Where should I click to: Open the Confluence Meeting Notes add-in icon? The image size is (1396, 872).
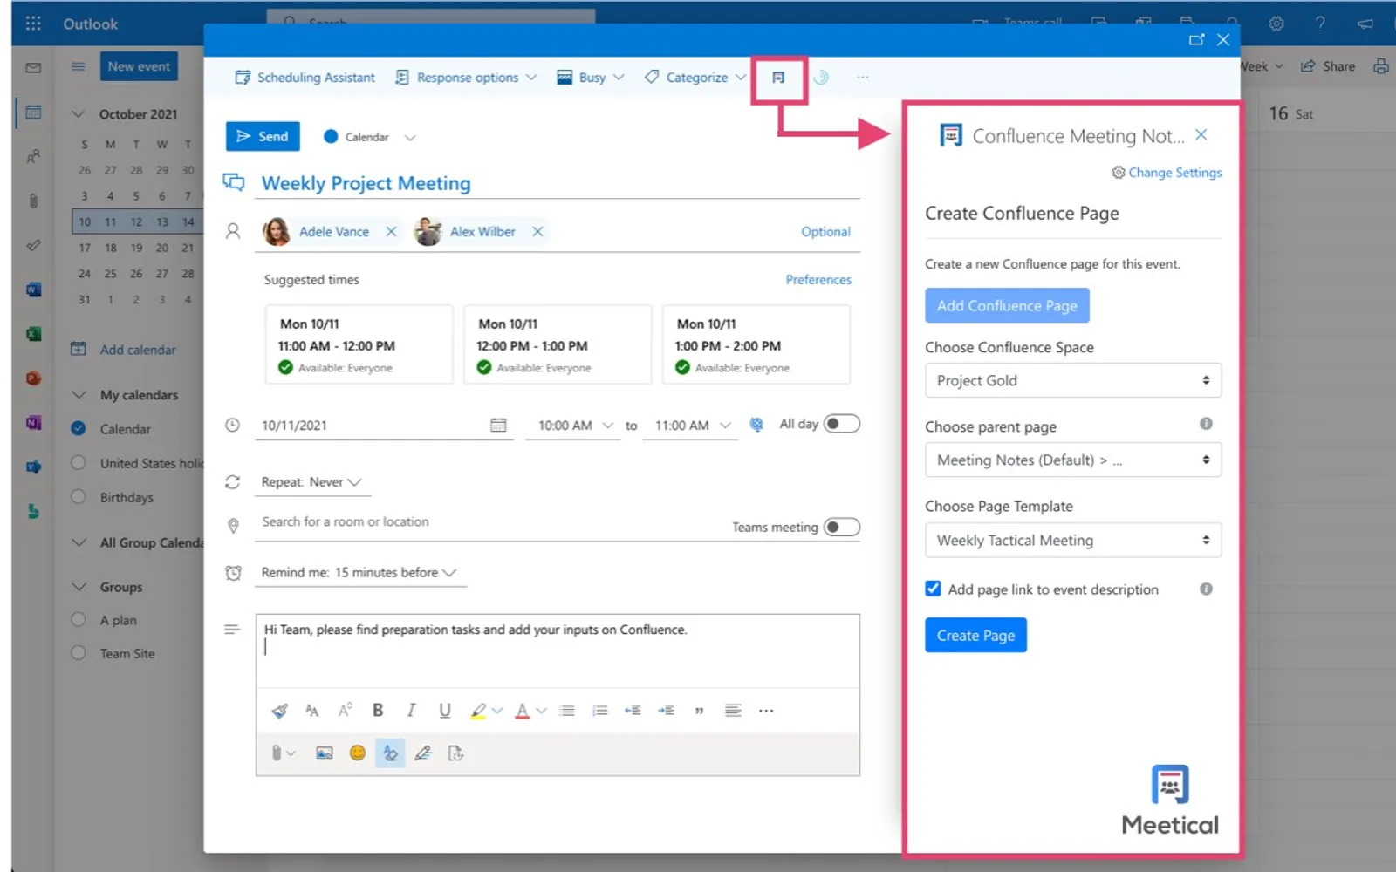click(778, 78)
